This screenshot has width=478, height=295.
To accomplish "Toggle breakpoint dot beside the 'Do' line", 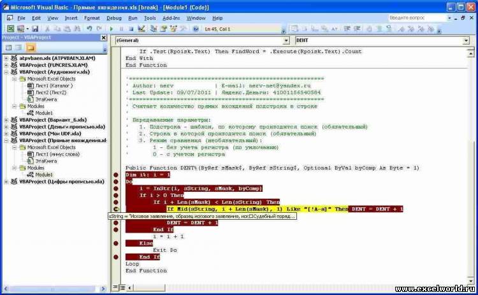I will pos(116,182).
